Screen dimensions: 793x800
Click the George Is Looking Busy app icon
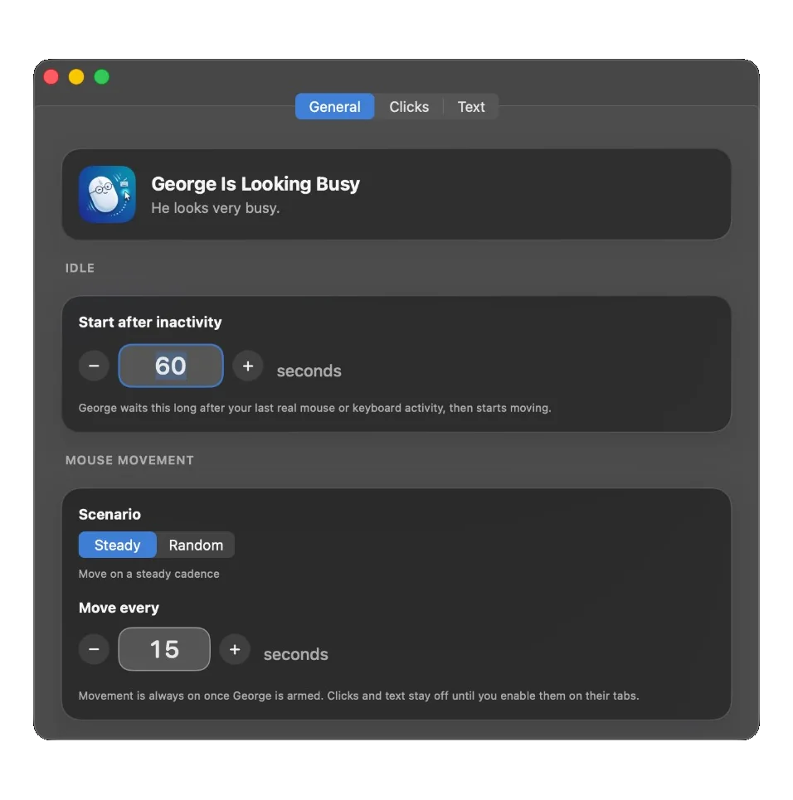click(107, 194)
